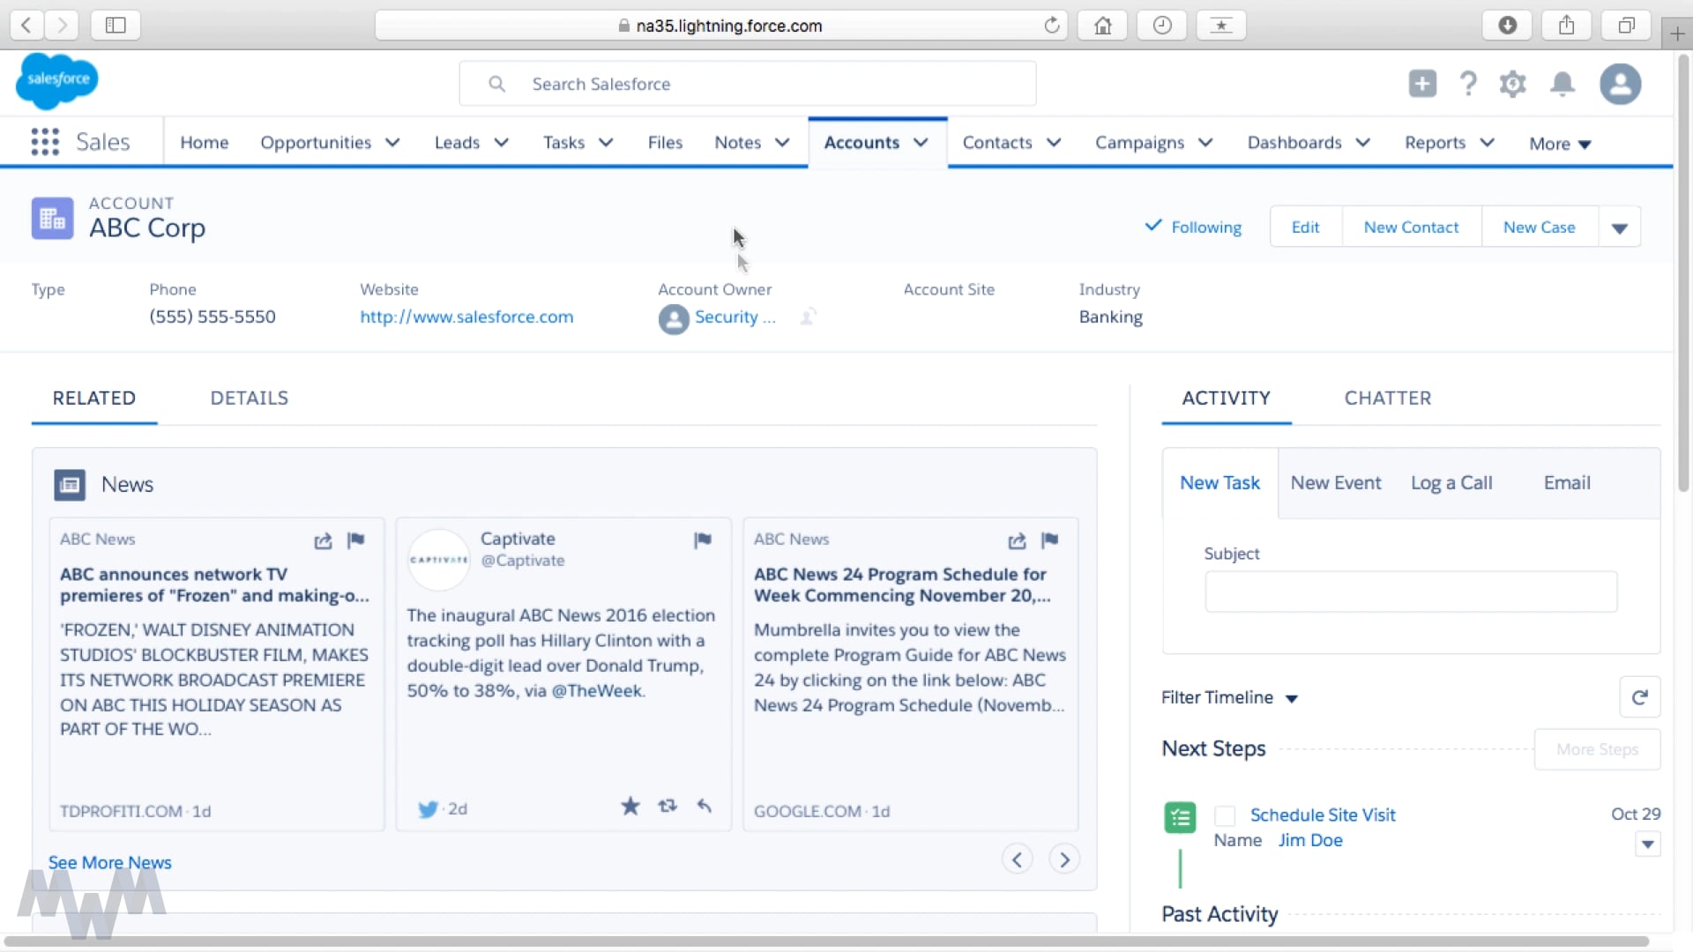Open Schedule Site Visit task actions dropdown
This screenshot has width=1693, height=952.
click(x=1647, y=844)
